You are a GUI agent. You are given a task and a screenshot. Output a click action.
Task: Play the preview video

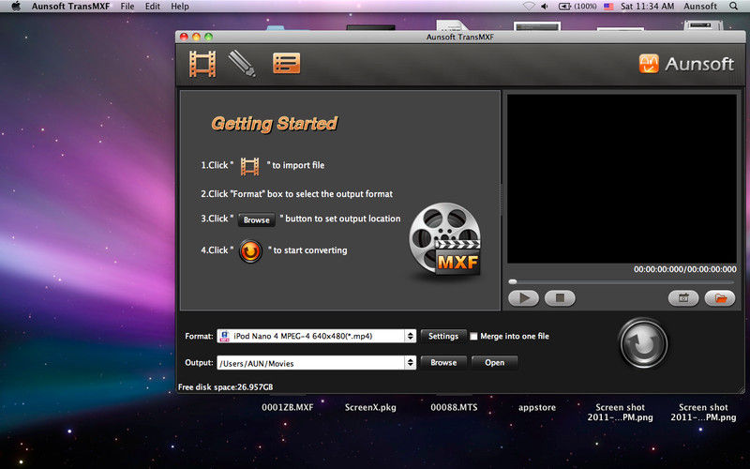pyautogui.click(x=523, y=298)
